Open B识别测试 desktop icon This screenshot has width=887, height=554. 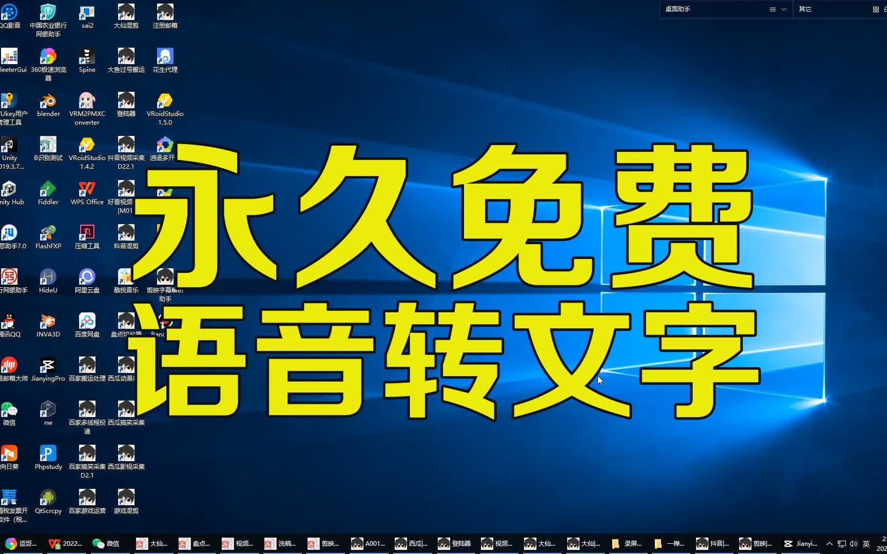pyautogui.click(x=48, y=149)
